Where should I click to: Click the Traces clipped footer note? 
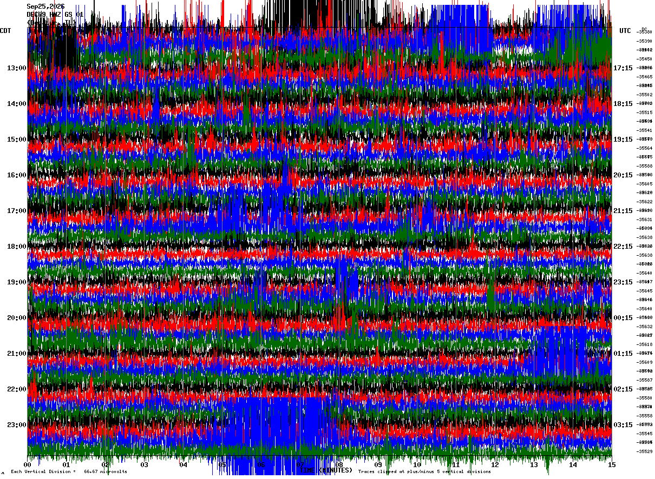(x=424, y=471)
